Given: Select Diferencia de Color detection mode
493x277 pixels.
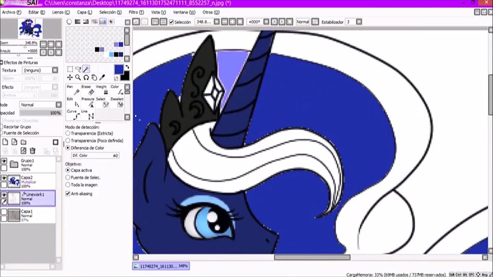Looking at the screenshot, I should [x=68, y=148].
